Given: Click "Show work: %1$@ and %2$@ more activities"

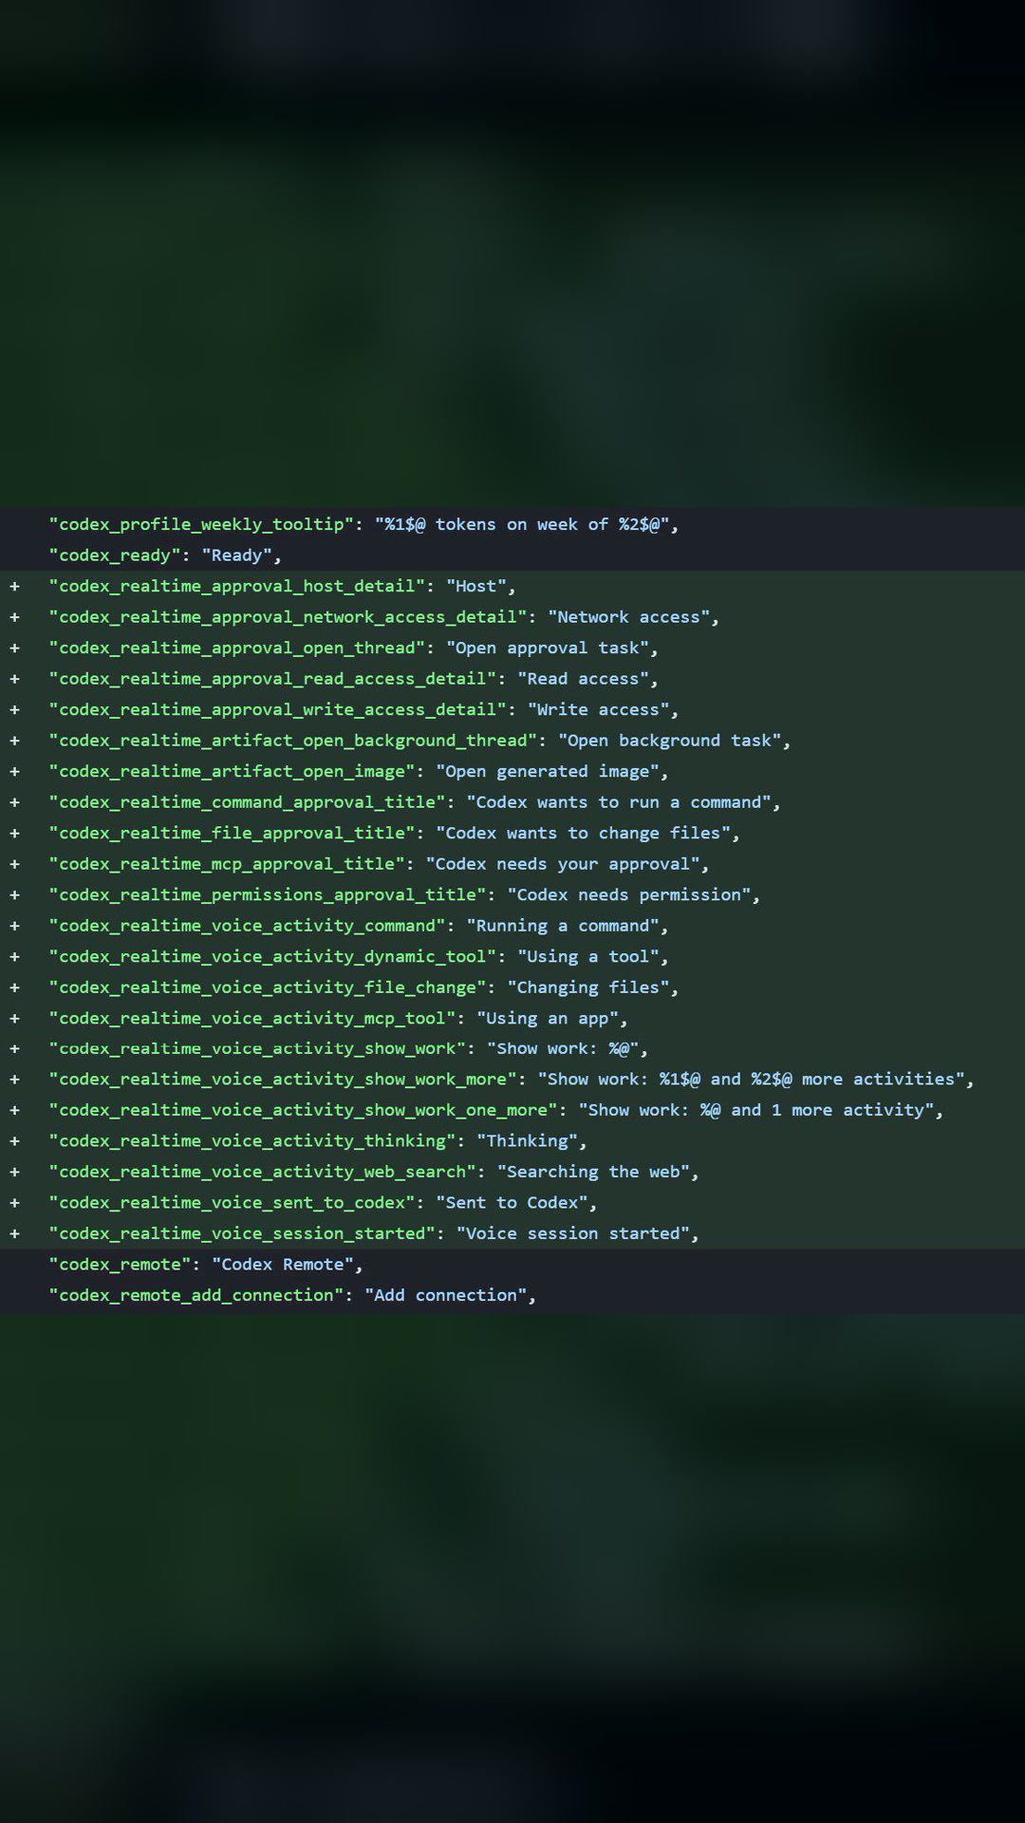Looking at the screenshot, I should pyautogui.click(x=751, y=1080).
